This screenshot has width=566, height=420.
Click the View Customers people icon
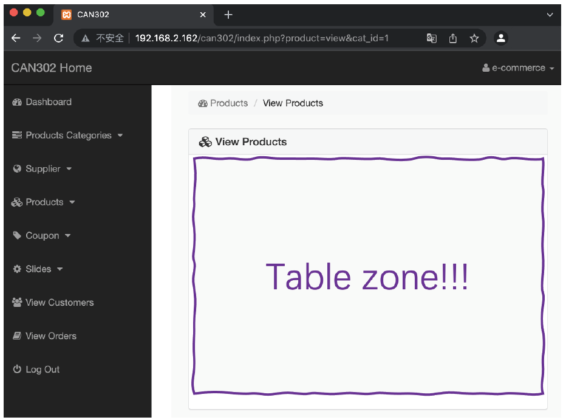[17, 302]
